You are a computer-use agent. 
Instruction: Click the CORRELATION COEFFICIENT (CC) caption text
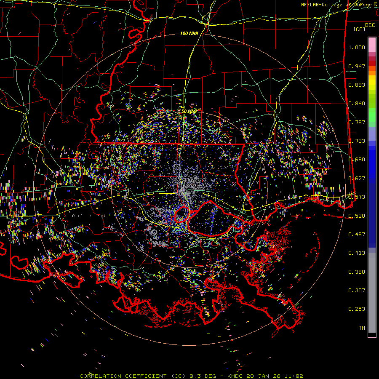coord(133,376)
